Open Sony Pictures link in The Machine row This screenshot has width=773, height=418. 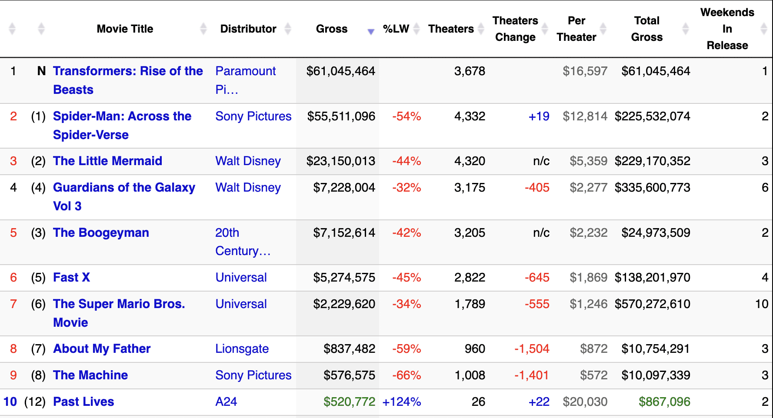(253, 375)
